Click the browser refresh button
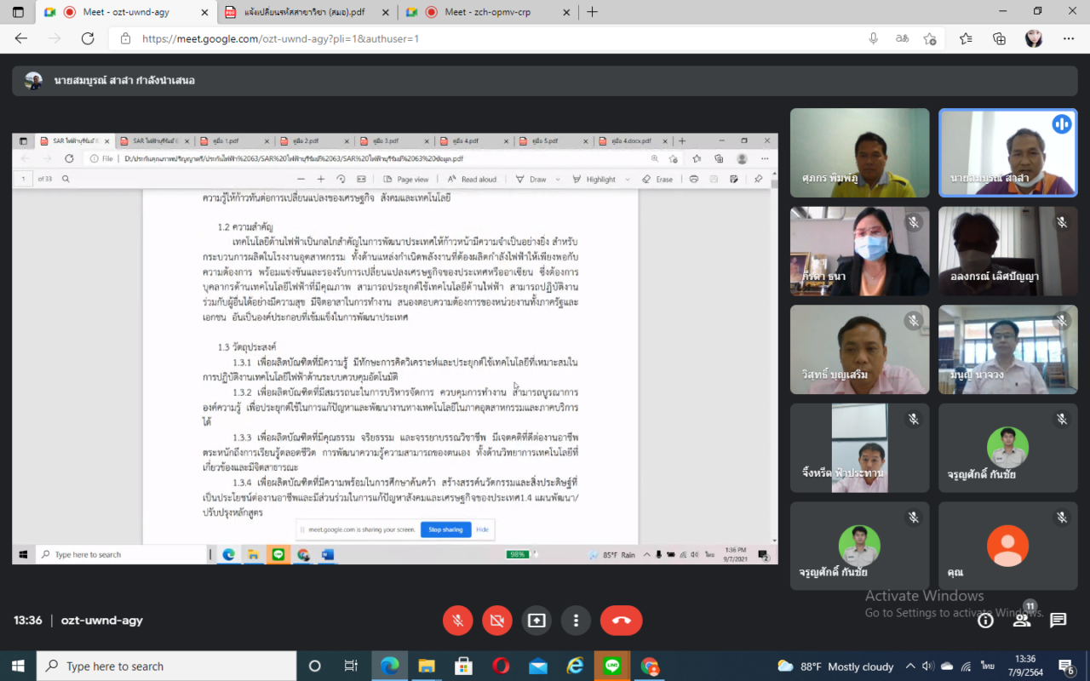1090x681 pixels. [88, 38]
